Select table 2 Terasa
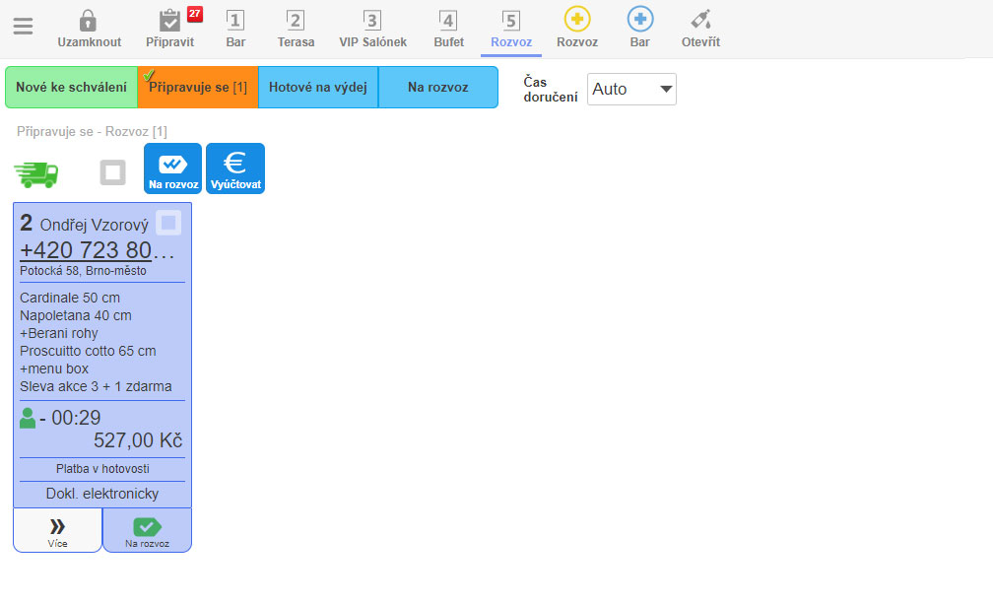Viewport: 993px width, 603px height. pyautogui.click(x=296, y=28)
